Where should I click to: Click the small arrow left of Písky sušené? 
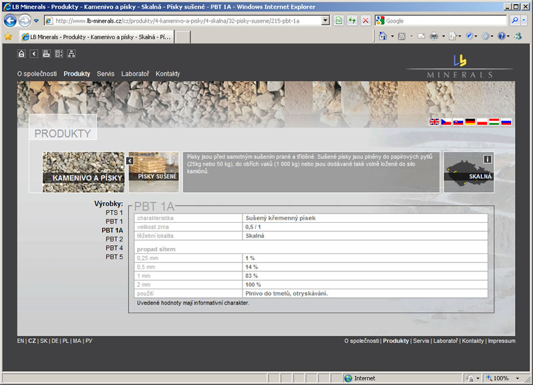(130, 160)
